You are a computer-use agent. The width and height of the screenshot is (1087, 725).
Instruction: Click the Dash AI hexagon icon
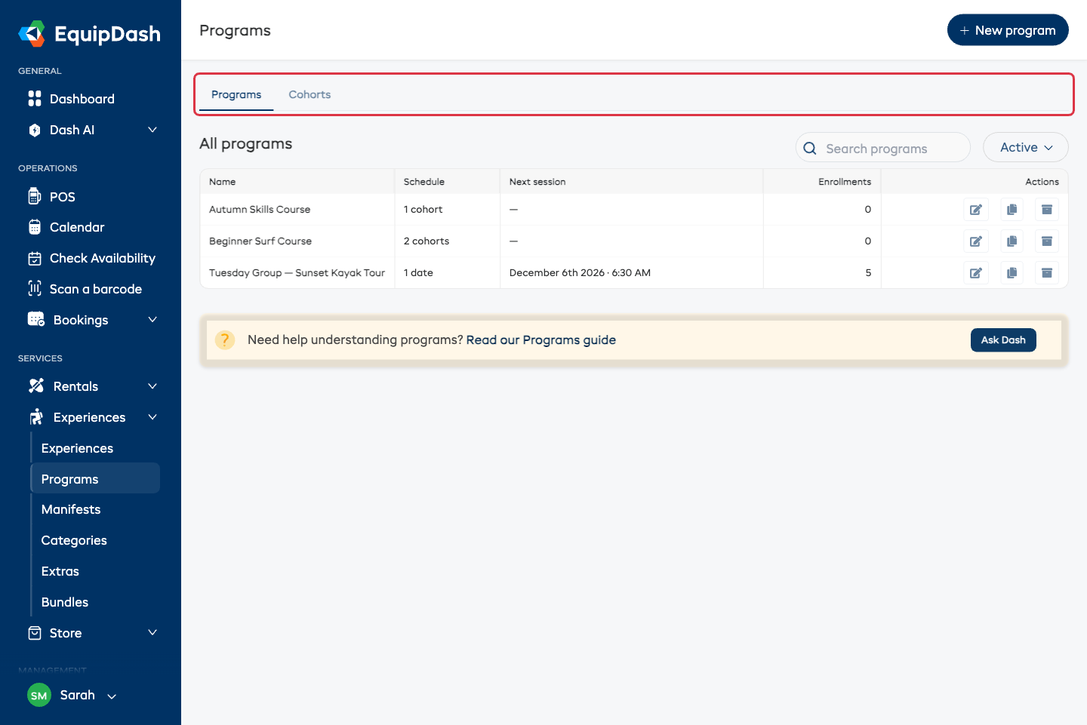[x=35, y=130]
